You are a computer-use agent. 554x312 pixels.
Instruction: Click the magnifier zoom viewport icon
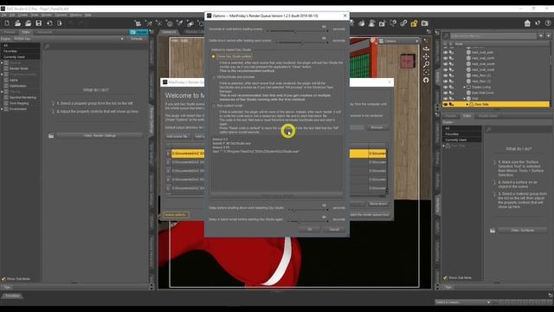[426, 64]
